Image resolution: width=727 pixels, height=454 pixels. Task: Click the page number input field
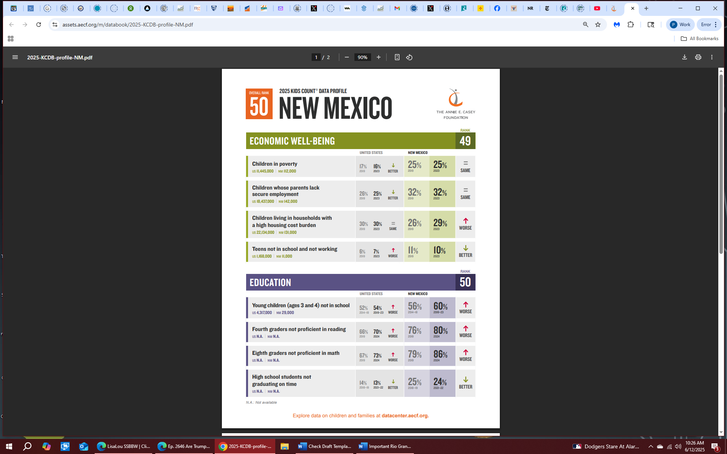click(316, 57)
